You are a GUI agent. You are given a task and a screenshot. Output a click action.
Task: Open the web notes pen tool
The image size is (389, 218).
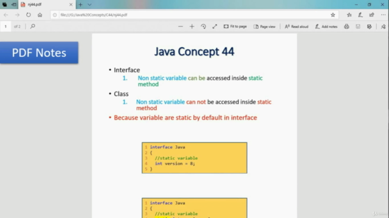[x=360, y=15]
